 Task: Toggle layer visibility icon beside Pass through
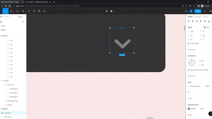[189, 86]
